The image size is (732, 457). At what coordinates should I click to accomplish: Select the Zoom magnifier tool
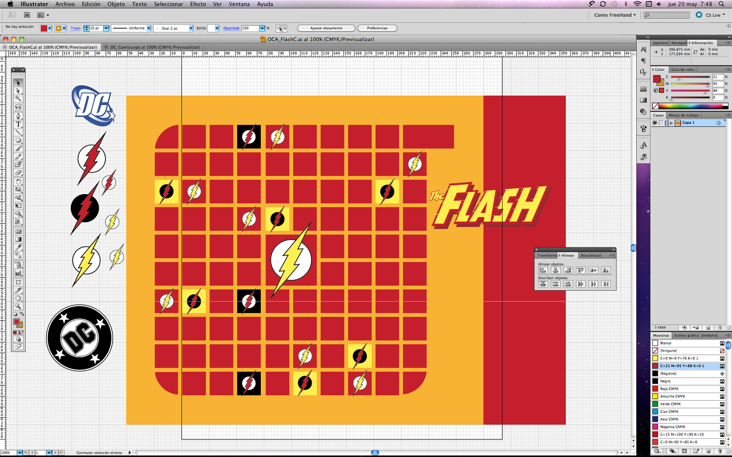(18, 306)
